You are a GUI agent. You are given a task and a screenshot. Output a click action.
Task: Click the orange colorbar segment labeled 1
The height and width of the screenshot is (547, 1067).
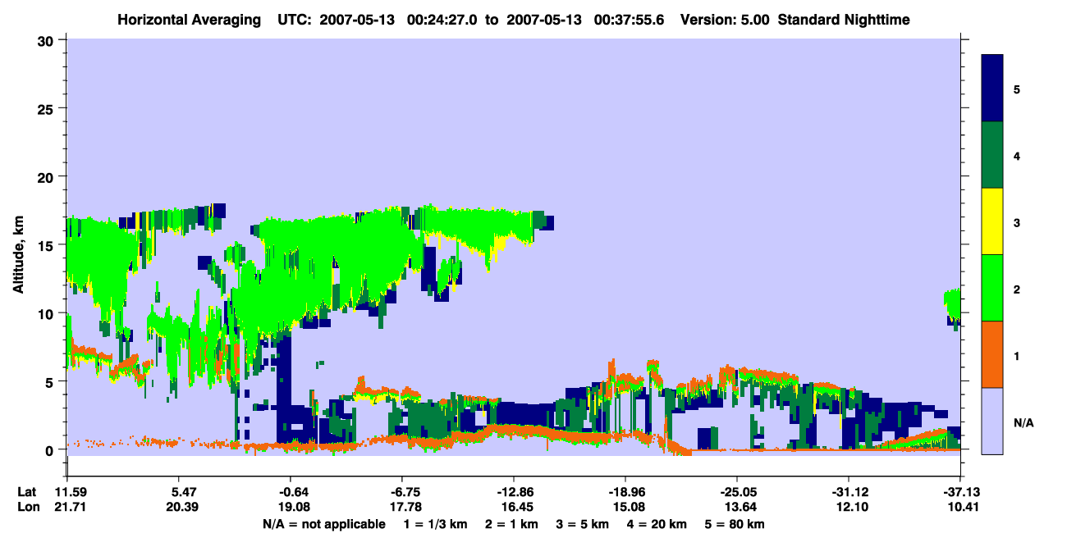[x=992, y=354]
